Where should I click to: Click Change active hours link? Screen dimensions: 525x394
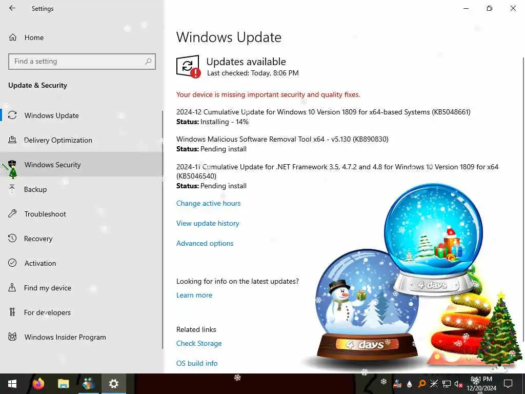click(208, 203)
